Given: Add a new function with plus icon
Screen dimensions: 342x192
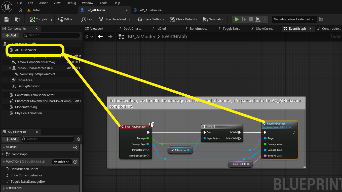Looking at the screenshot, I should (x=75, y=162).
